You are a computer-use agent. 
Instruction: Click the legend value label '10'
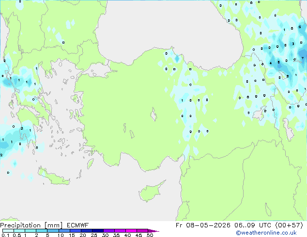pyautogui.click(x=61, y=235)
